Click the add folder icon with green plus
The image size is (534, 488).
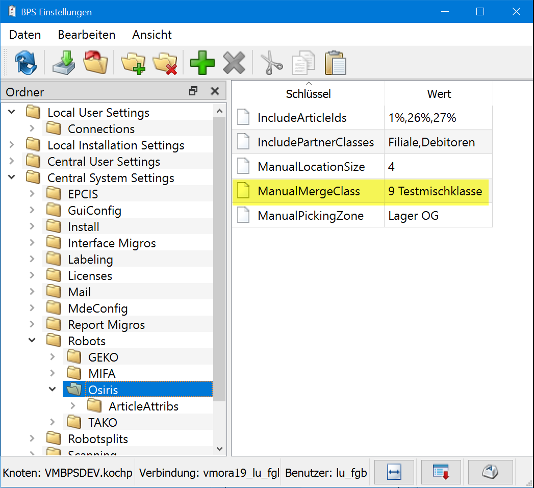point(133,63)
